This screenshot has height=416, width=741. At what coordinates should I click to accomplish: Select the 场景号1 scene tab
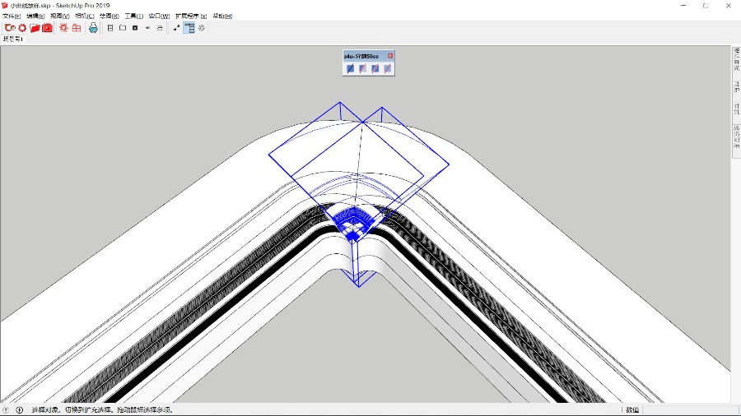pos(12,39)
